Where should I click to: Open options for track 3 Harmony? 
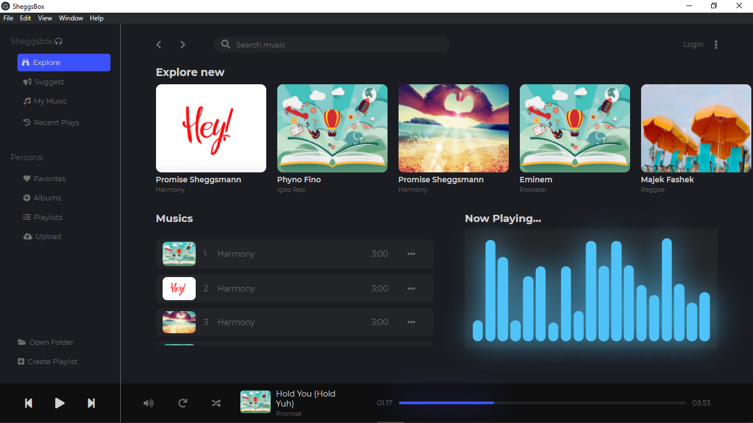click(x=411, y=322)
